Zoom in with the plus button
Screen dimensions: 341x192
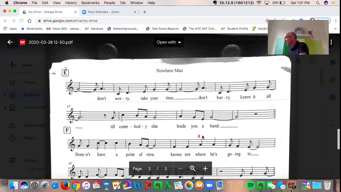205,169
